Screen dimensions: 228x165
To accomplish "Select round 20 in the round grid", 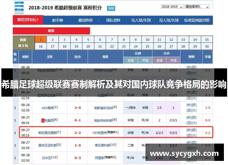I will [88, 46].
